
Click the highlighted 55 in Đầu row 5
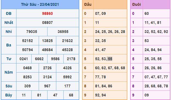click(110, 59)
